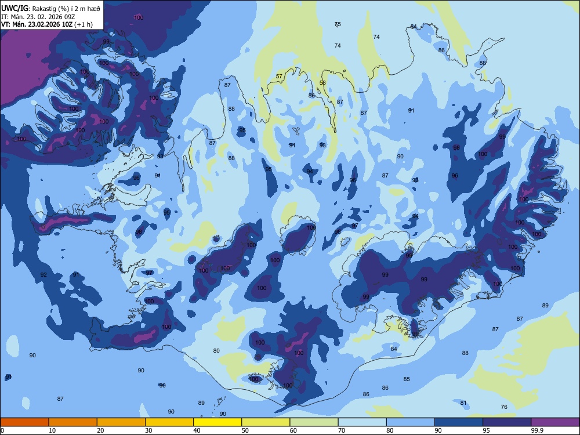Screen dimensions: 580x435
Task: Select the legend tick label '20'
Action: click(100, 430)
